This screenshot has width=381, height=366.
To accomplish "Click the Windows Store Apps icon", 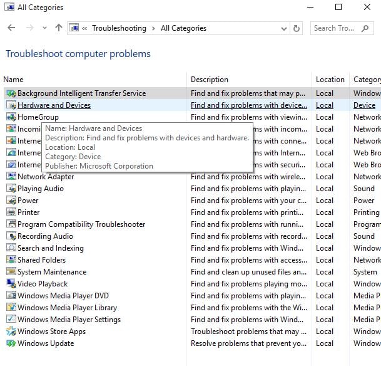I will coord(11,332).
